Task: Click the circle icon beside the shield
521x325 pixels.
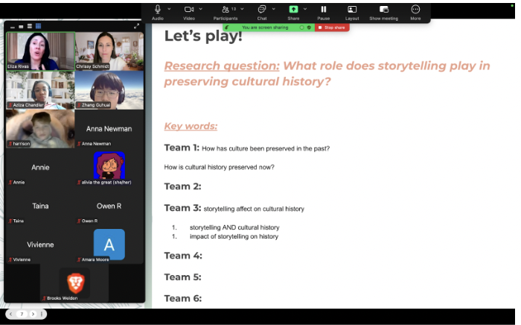Action: point(301,28)
